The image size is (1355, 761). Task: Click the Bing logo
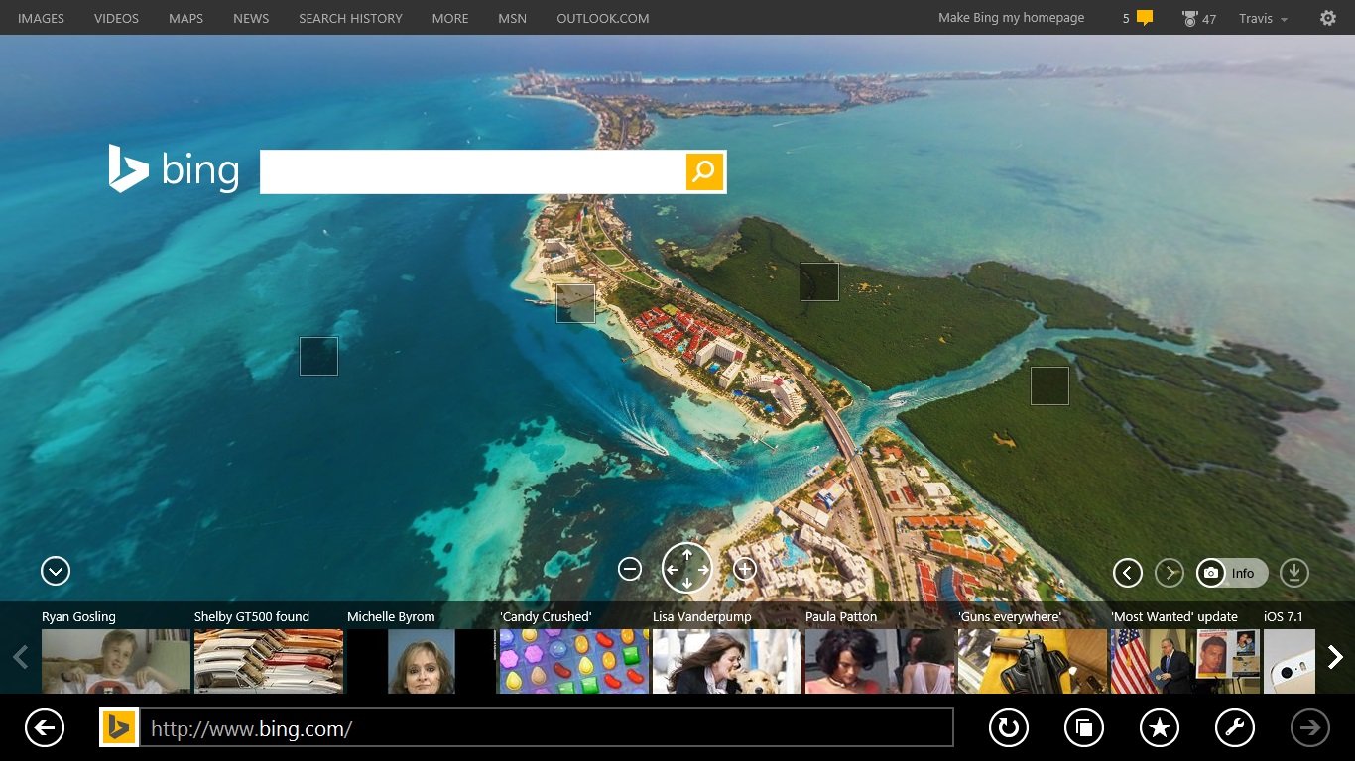(x=174, y=168)
